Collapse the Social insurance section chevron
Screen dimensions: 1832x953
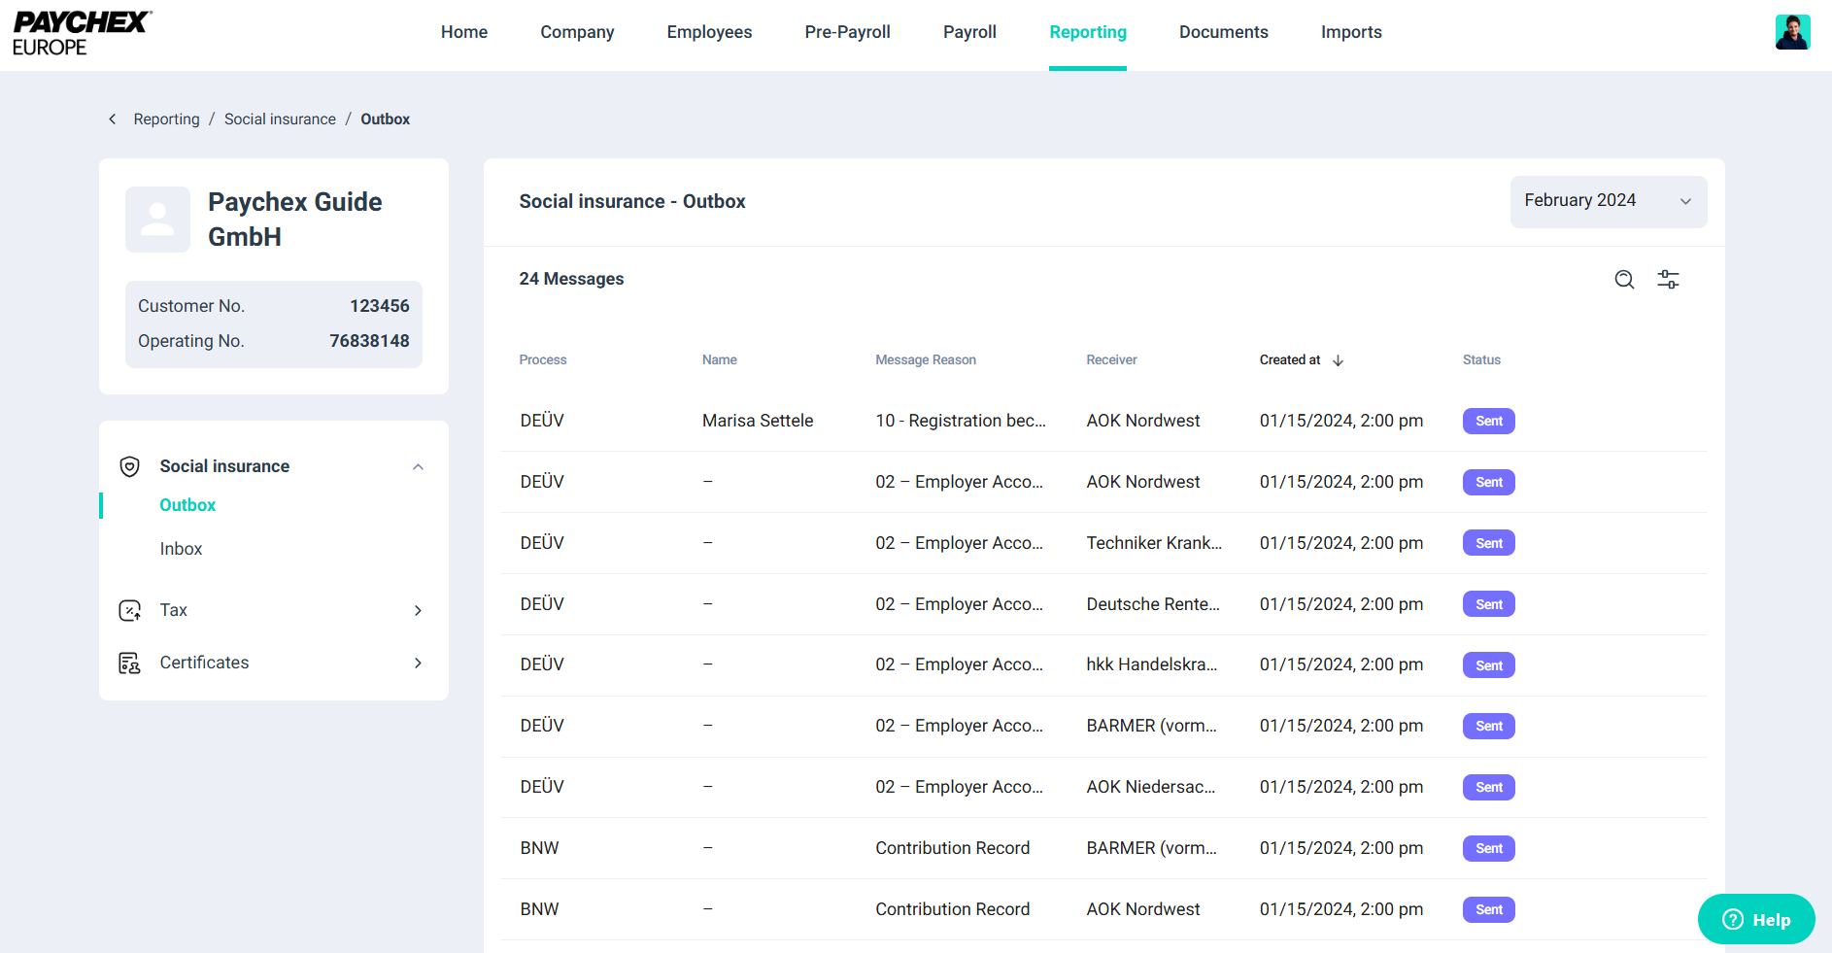pyautogui.click(x=418, y=466)
